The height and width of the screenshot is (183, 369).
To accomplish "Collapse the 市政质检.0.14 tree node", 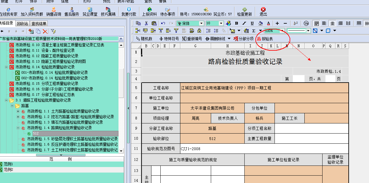I will tap(6, 67).
